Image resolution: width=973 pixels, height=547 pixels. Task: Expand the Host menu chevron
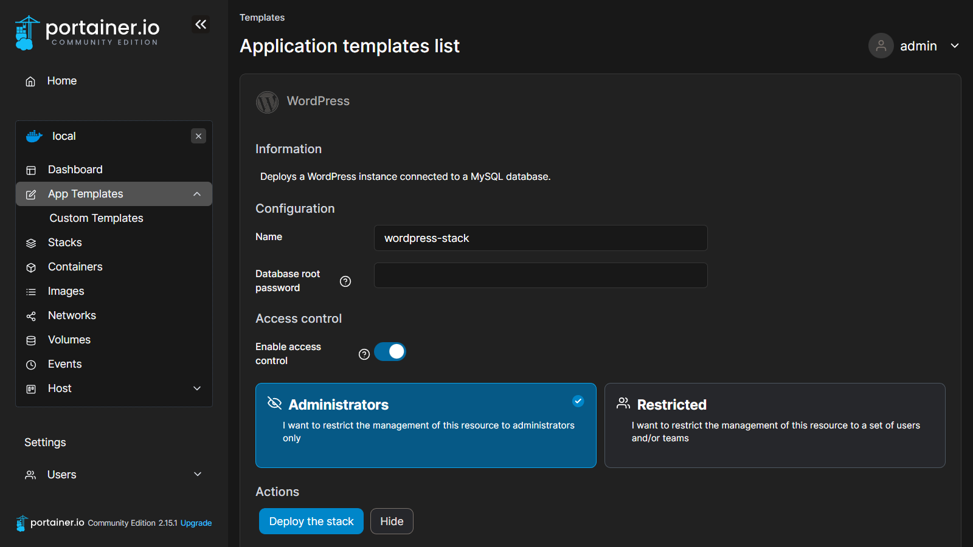pyautogui.click(x=197, y=388)
